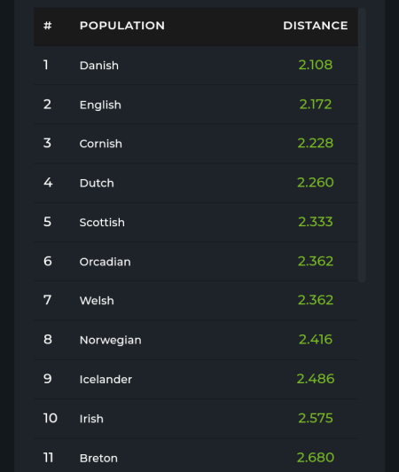
Task: Click the DISTANCE column header
Action: pyautogui.click(x=316, y=26)
